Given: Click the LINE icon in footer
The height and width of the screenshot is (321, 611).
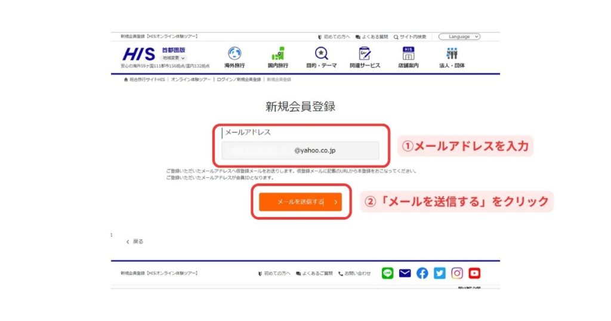Looking at the screenshot, I should pyautogui.click(x=387, y=273).
